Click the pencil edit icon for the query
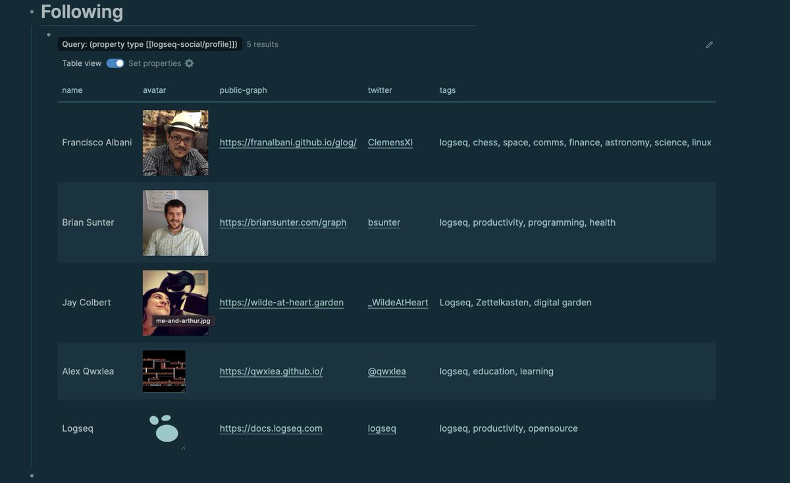 (709, 45)
